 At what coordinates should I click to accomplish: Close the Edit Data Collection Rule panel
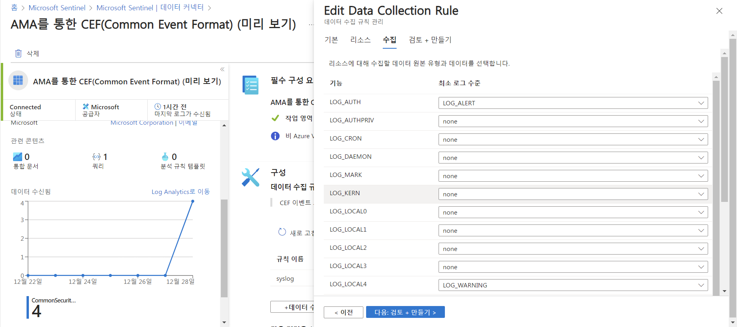pyautogui.click(x=719, y=11)
